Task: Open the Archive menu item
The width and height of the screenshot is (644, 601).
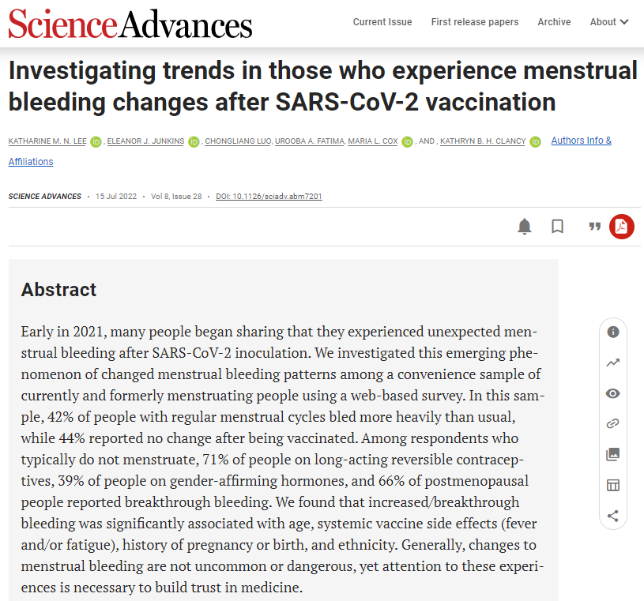Action: (554, 22)
